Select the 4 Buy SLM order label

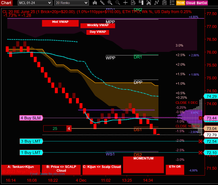[31, 118]
